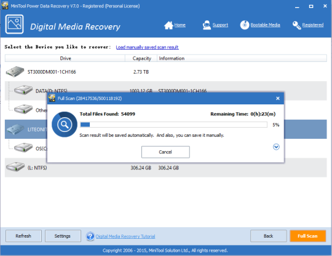Close the Full Scan progress dialog
332x256 pixels.
[278, 98]
